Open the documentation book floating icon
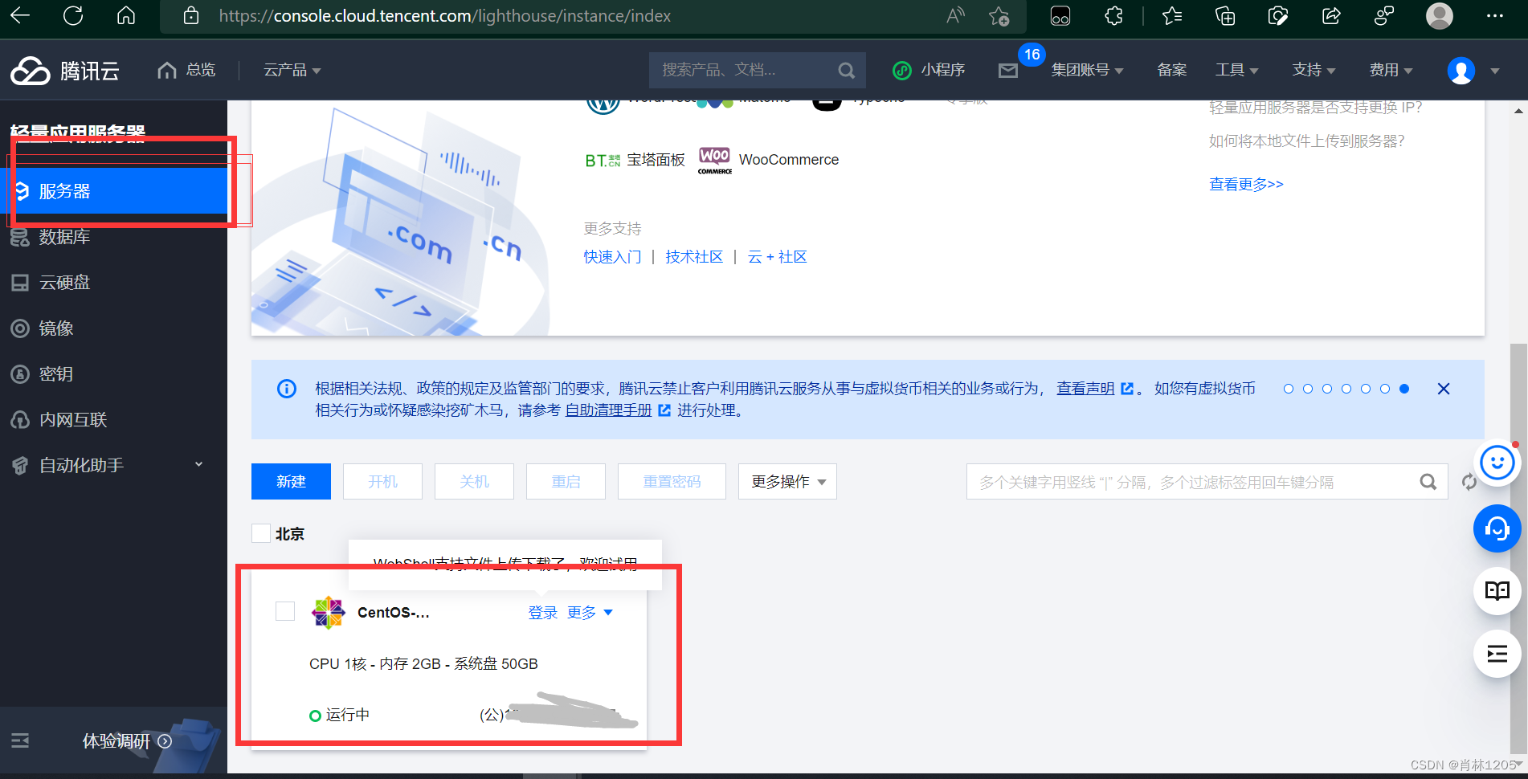The height and width of the screenshot is (779, 1528). (x=1497, y=591)
